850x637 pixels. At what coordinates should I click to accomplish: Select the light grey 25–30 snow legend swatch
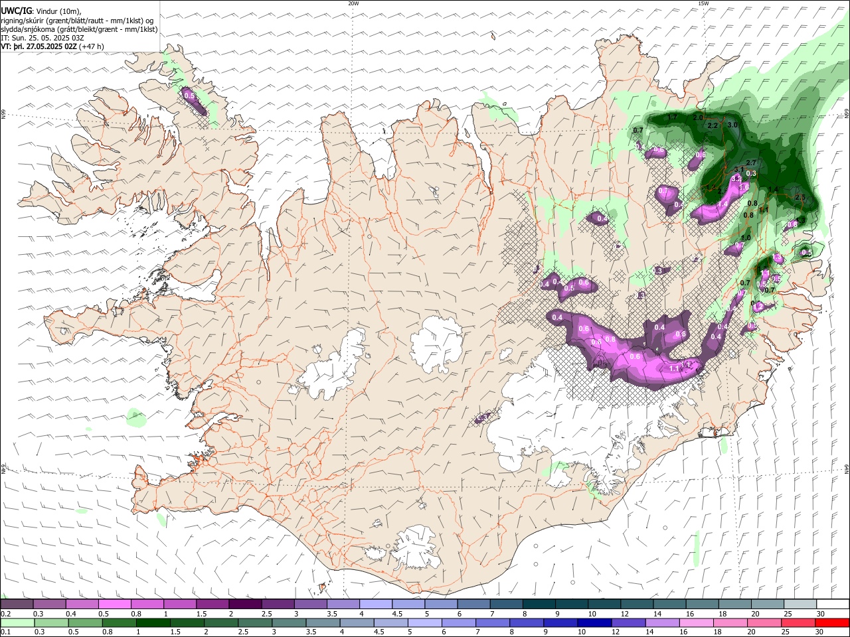(800, 604)
